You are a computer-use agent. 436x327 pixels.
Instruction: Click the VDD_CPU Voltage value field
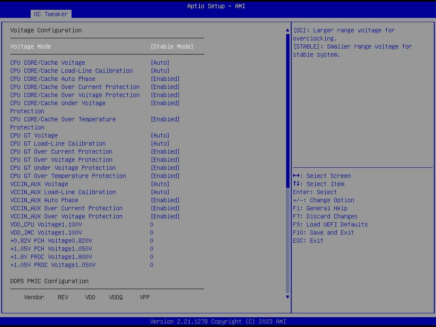click(x=152, y=224)
